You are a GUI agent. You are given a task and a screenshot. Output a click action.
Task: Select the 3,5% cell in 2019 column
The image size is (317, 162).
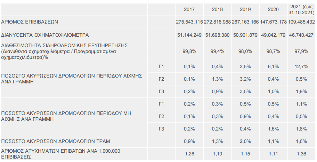coord(245,91)
